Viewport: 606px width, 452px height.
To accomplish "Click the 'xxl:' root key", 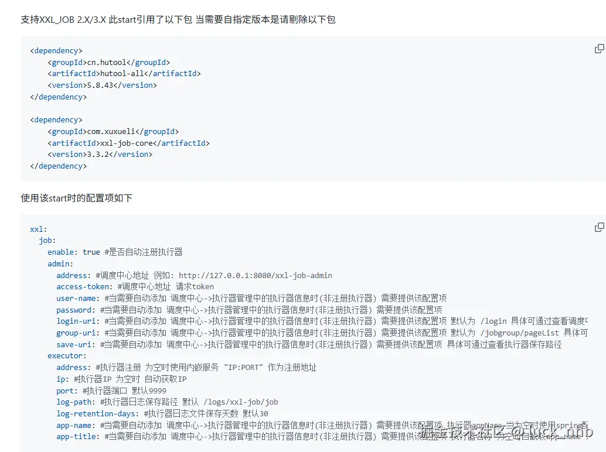I will tap(38, 229).
